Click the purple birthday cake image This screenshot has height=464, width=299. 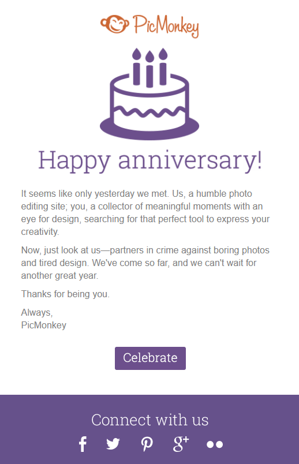coord(149,94)
